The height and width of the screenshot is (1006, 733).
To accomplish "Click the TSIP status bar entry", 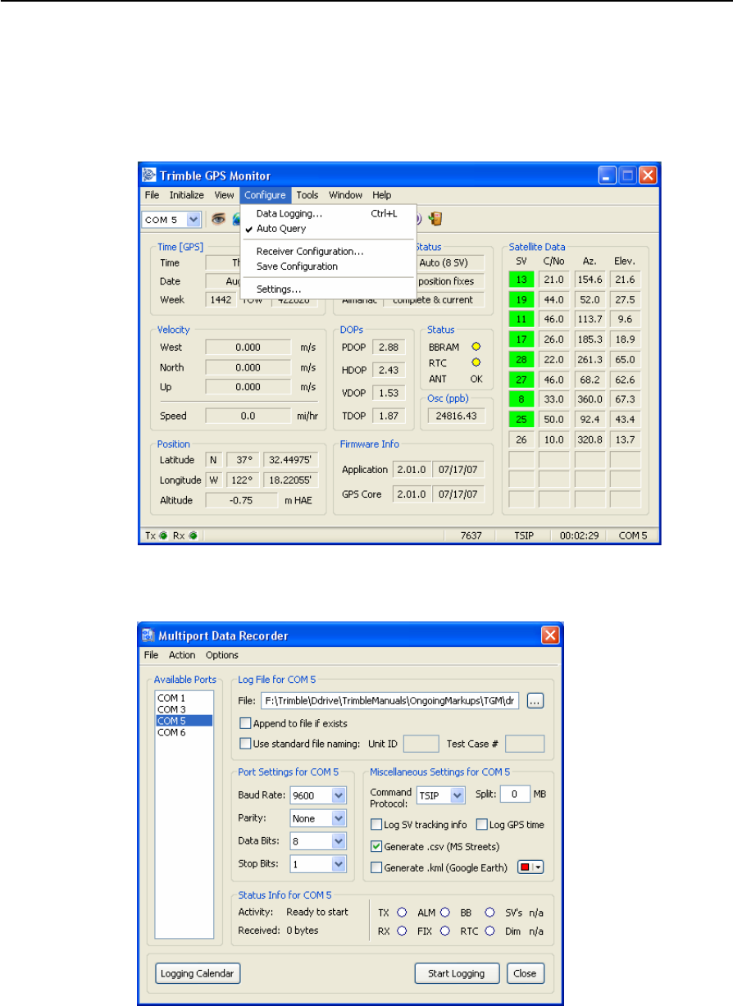I will [524, 536].
